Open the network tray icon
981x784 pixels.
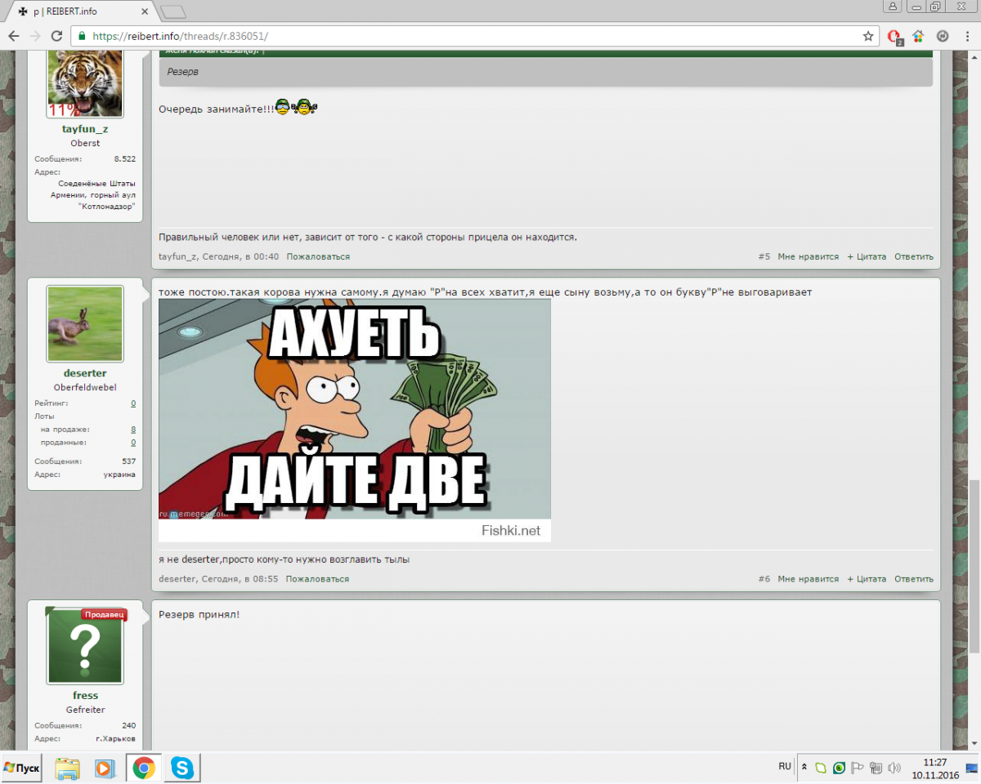coord(876,768)
